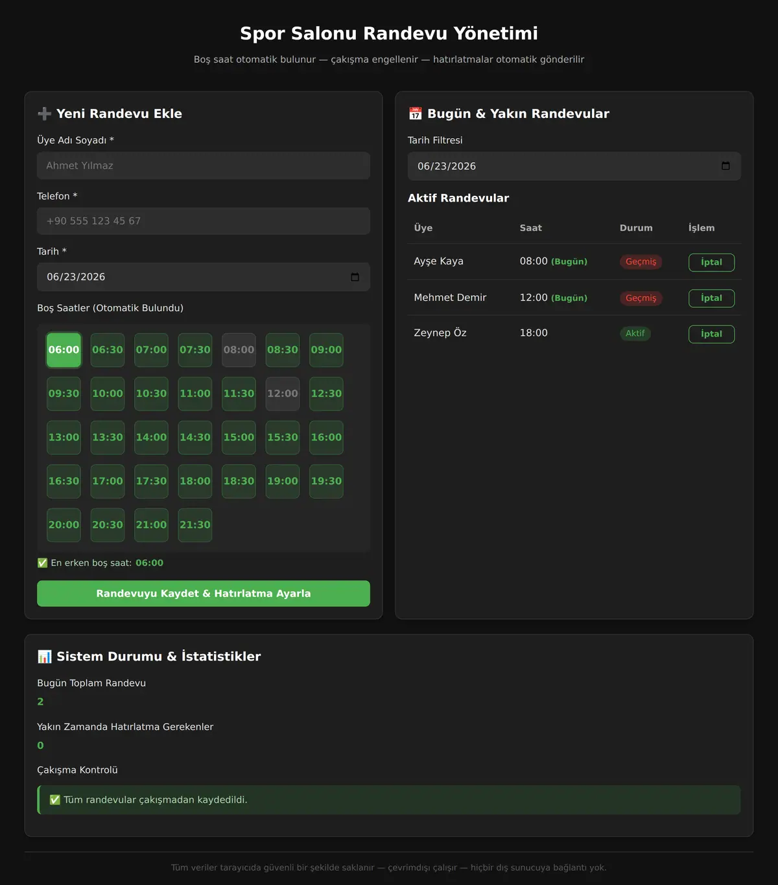Cancel Mehmet Demir's appointment with İptal
The height and width of the screenshot is (885, 778).
tap(711, 298)
